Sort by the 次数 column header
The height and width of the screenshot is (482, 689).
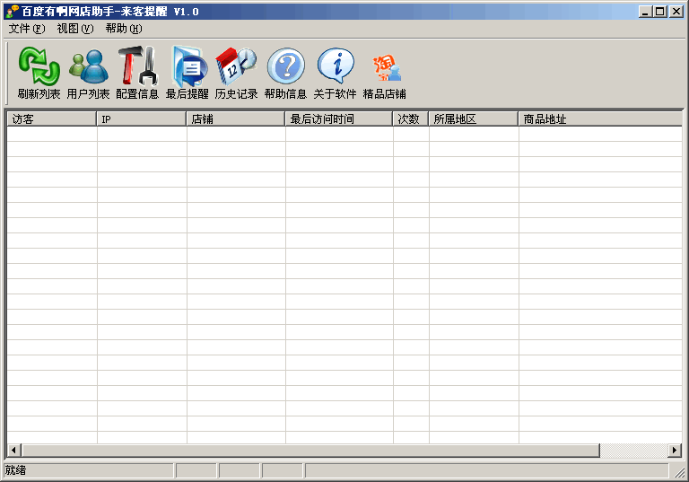click(x=411, y=118)
